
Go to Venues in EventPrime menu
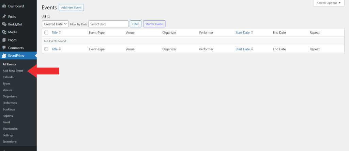7,90
